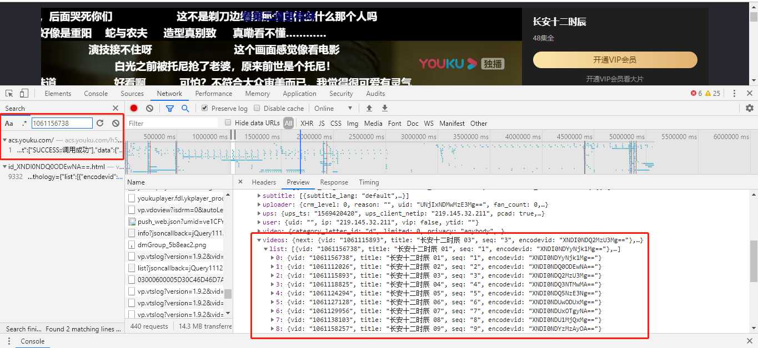Viewport: 758px width, 348px height.
Task: Open the Performance tab
Action: click(214, 93)
